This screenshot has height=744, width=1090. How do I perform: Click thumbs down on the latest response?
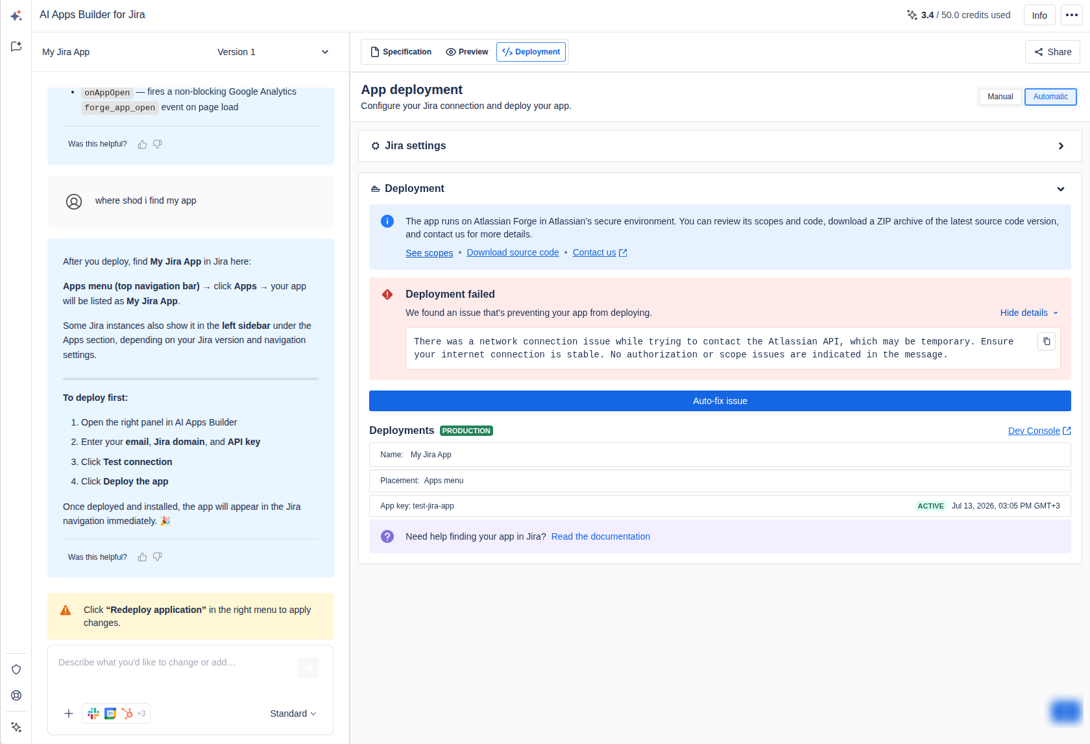158,557
